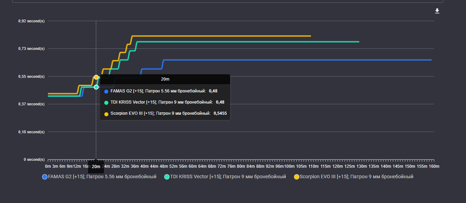Click the blue FAMAS G2 legend circle
The image size is (466, 203).
pos(44,177)
